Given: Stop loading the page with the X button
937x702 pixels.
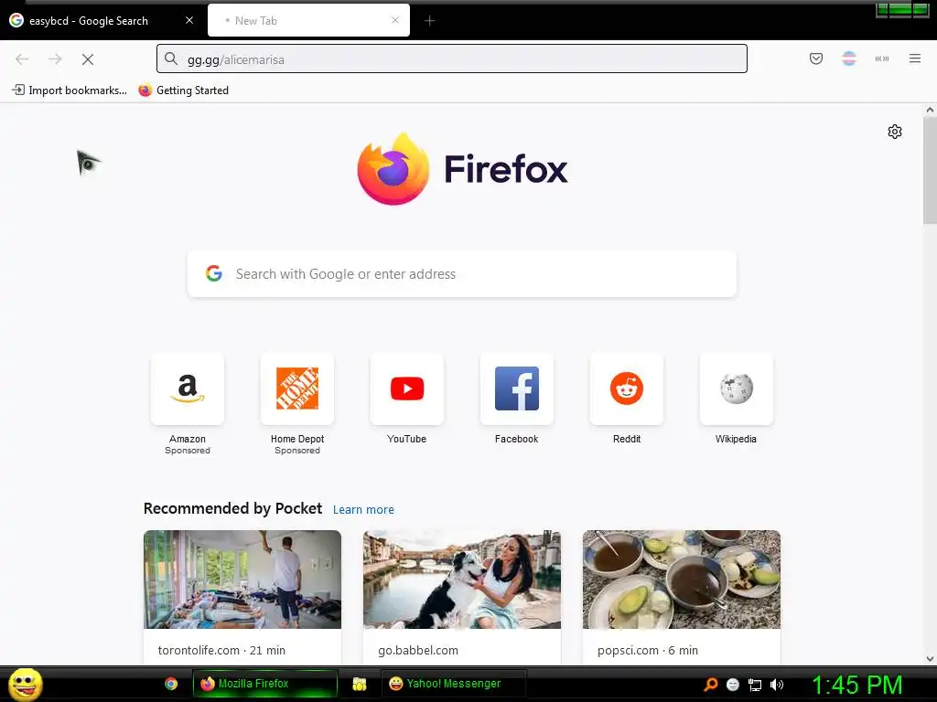Looking at the screenshot, I should pyautogui.click(x=88, y=59).
